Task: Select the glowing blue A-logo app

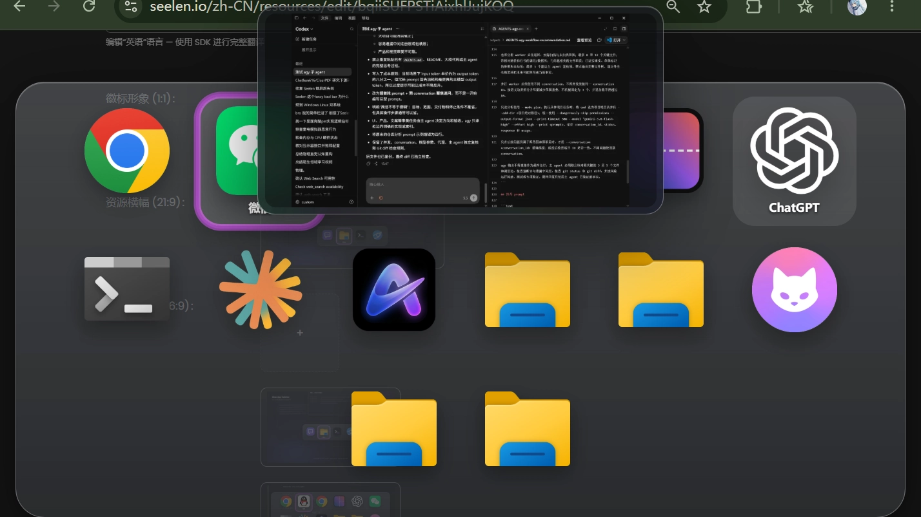Action: (x=394, y=290)
